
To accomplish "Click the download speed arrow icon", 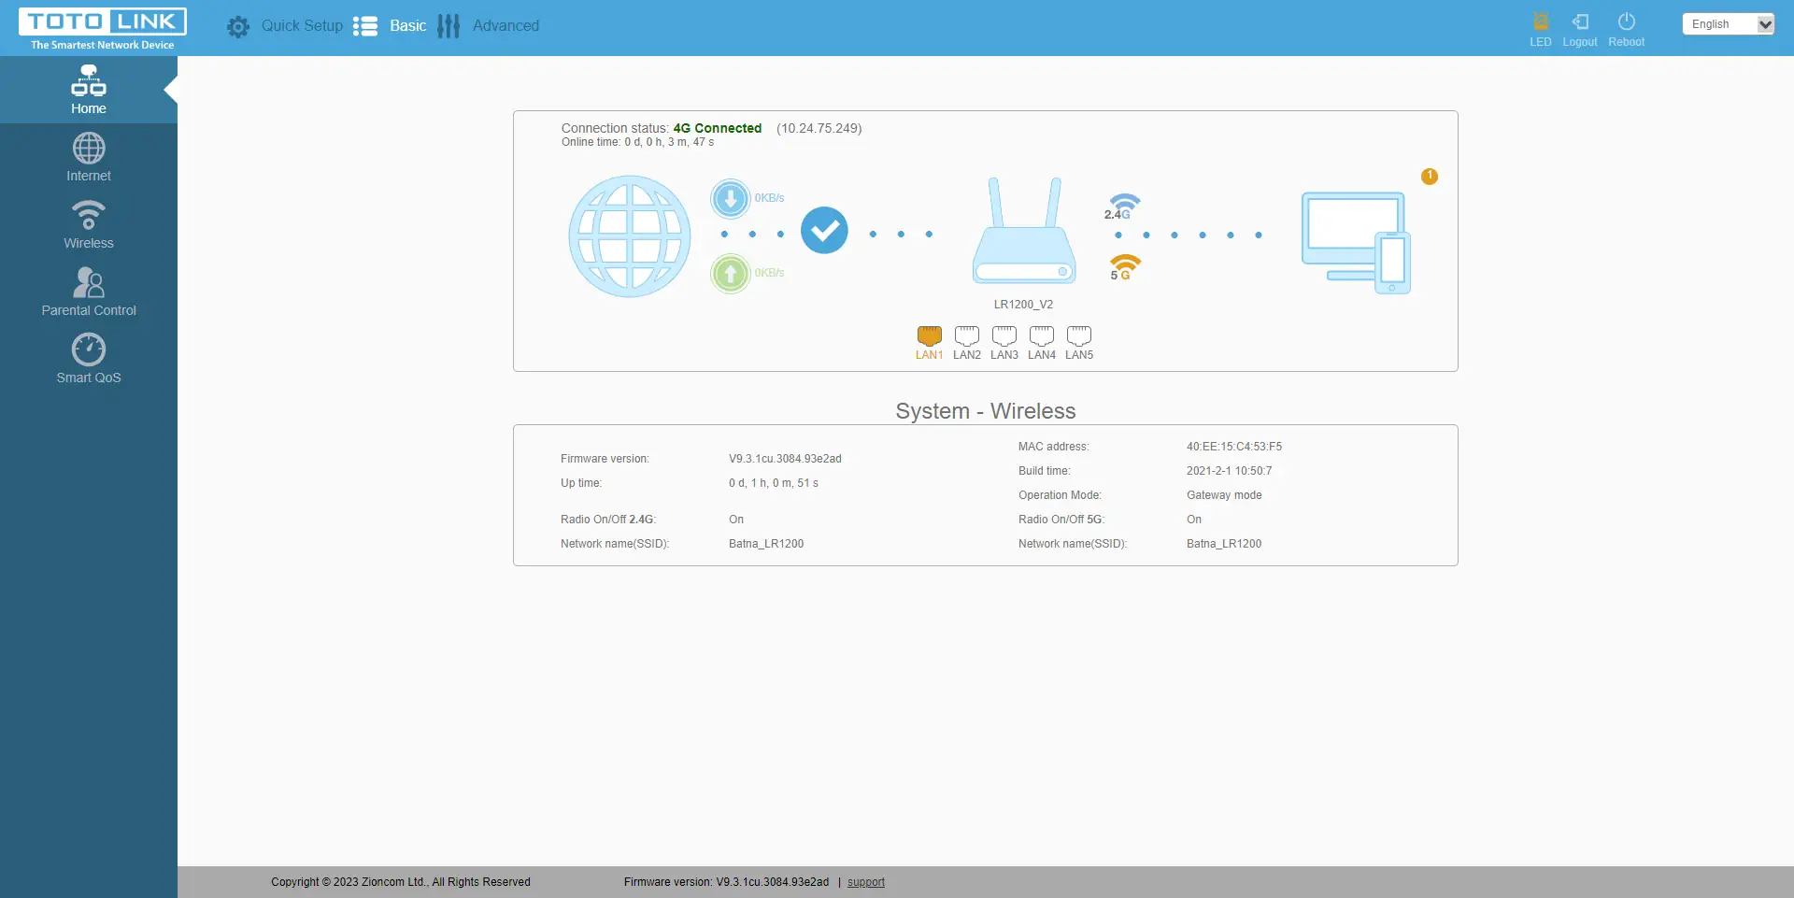I will click(x=731, y=198).
